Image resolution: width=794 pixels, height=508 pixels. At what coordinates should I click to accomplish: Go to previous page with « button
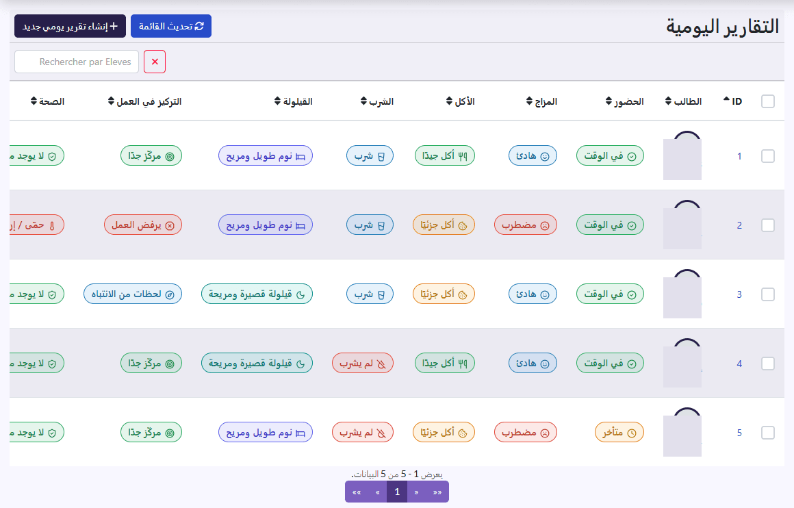[377, 492]
